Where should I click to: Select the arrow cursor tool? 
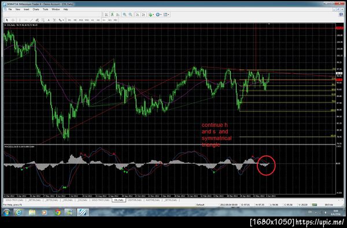click(7, 20)
